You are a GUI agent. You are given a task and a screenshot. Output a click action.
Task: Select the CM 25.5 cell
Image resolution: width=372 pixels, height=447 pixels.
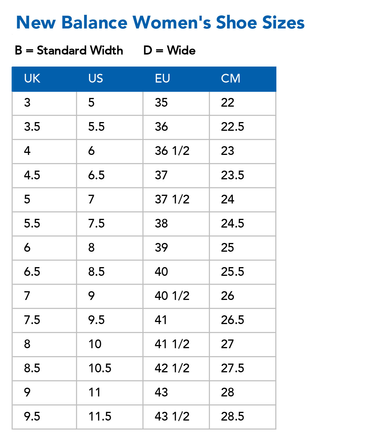[242, 272]
